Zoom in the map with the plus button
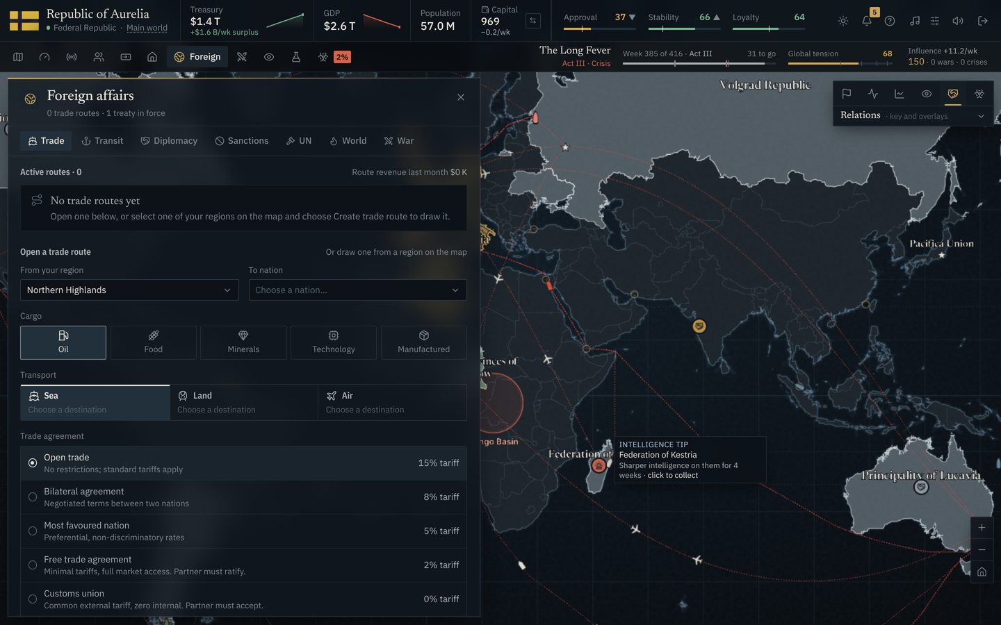The height and width of the screenshot is (625, 1001). (982, 528)
